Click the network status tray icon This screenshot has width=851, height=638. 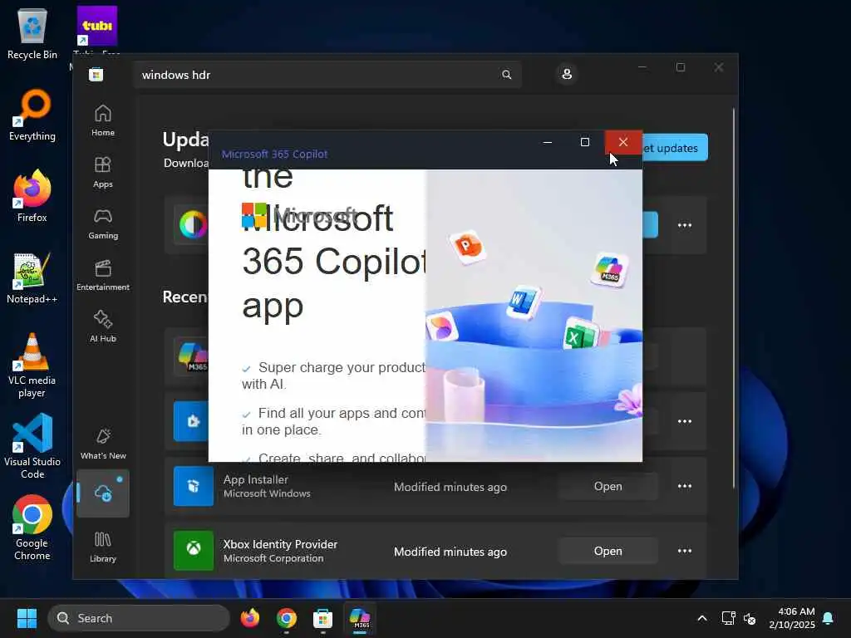[x=728, y=618]
